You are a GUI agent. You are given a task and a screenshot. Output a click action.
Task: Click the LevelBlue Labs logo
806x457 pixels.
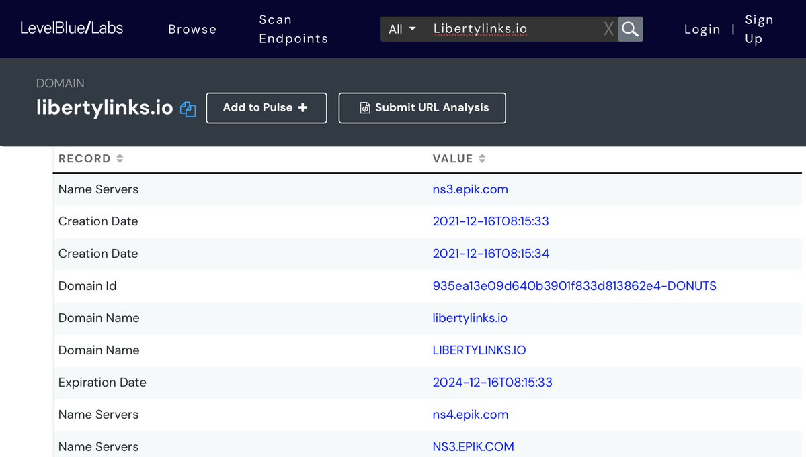point(72,28)
